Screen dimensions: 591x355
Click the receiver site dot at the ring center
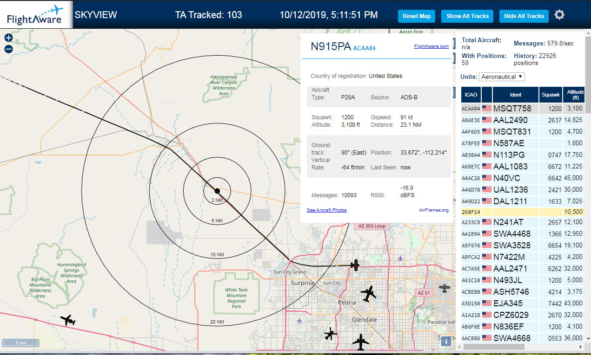point(217,190)
